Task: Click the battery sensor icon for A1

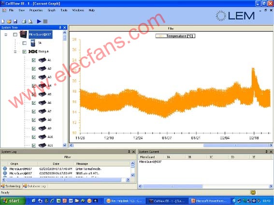Action: (x=43, y=60)
